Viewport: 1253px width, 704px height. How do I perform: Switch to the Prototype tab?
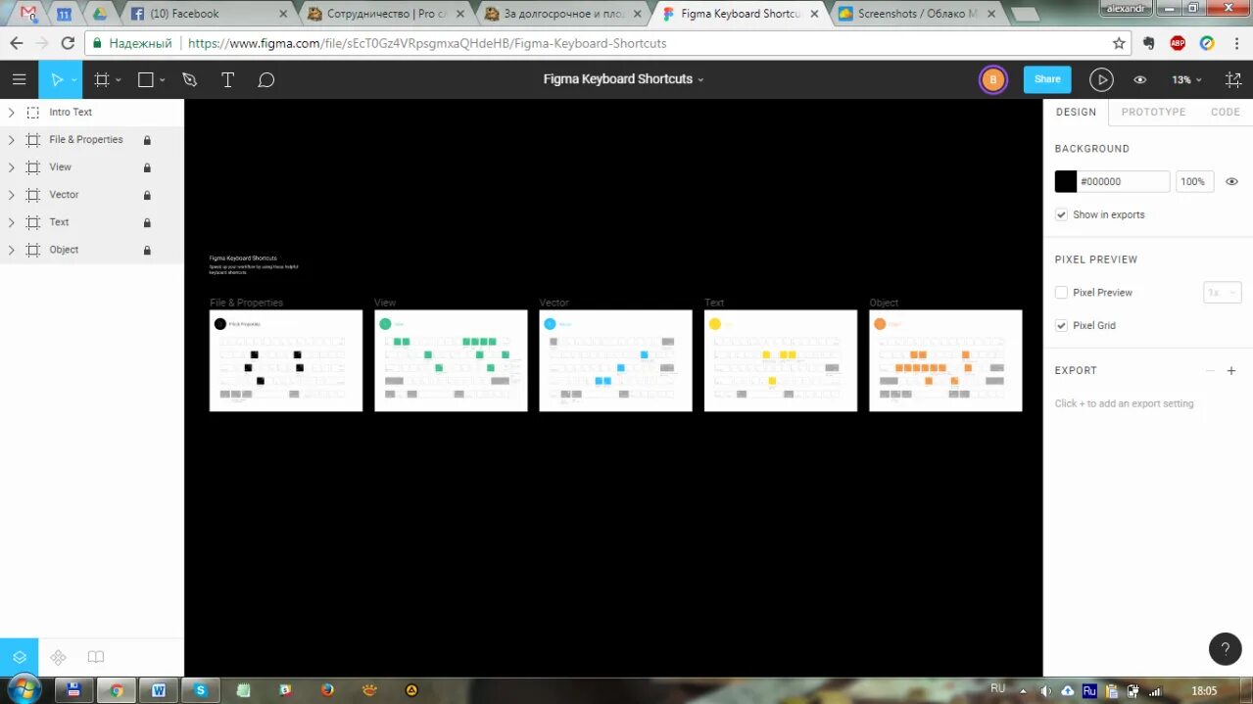coord(1153,112)
